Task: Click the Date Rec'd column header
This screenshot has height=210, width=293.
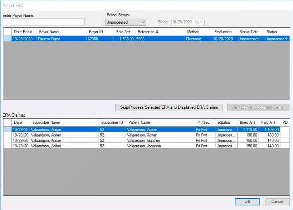Action: tap(23, 32)
